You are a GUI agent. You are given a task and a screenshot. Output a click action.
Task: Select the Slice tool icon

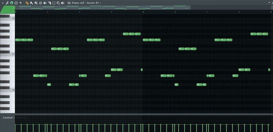(x=49, y=3)
